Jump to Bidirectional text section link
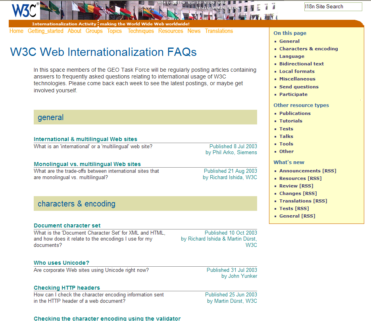Viewport: 371px width, 321px height. pyautogui.click(x=302, y=64)
